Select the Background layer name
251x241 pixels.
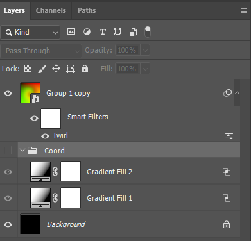[x=66, y=224]
